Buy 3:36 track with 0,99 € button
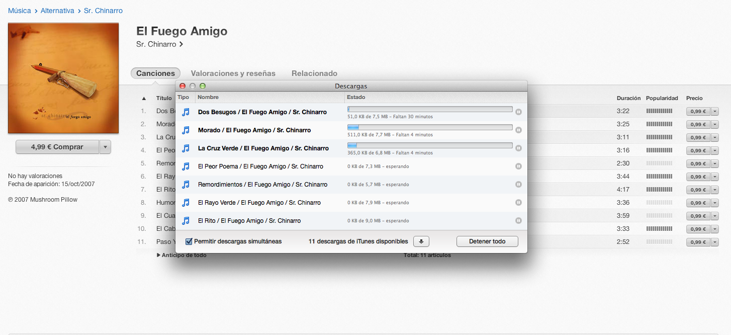Image resolution: width=731 pixels, height=335 pixels. (x=698, y=203)
